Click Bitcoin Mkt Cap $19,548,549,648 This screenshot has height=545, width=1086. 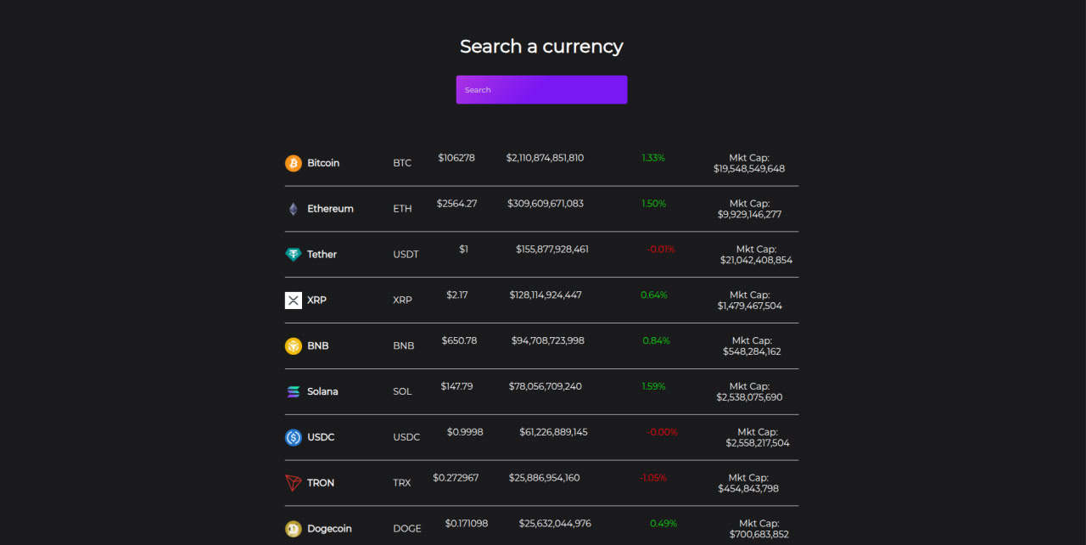coord(749,163)
